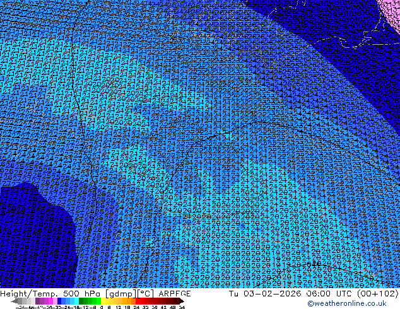Click the left arrow end of color scale

[x=15, y=301]
